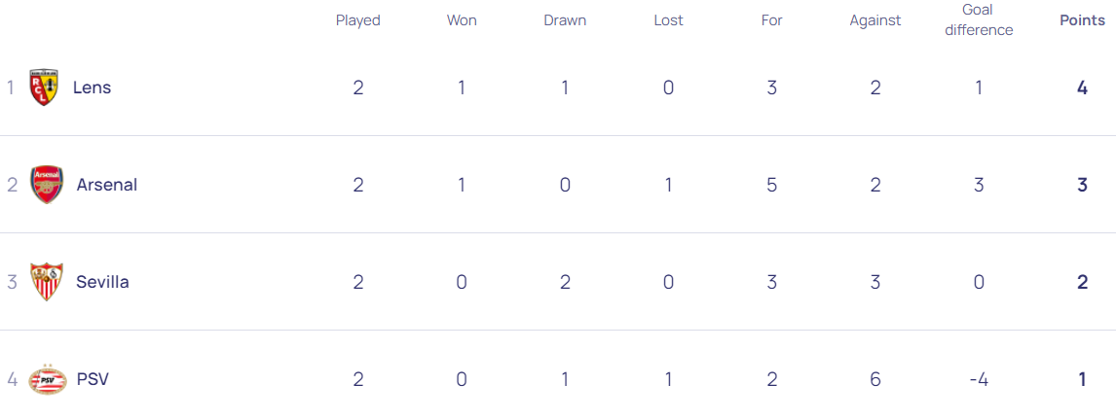Click the Sevilla club crest icon
This screenshot has height=420, width=1116.
(x=47, y=282)
